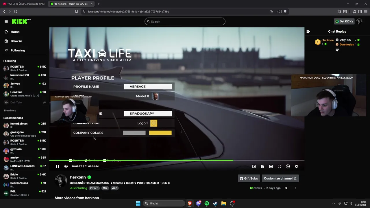Image resolution: width=370 pixels, height=208 pixels.
Task: Click Gift Subs button
Action: pyautogui.click(x=249, y=178)
